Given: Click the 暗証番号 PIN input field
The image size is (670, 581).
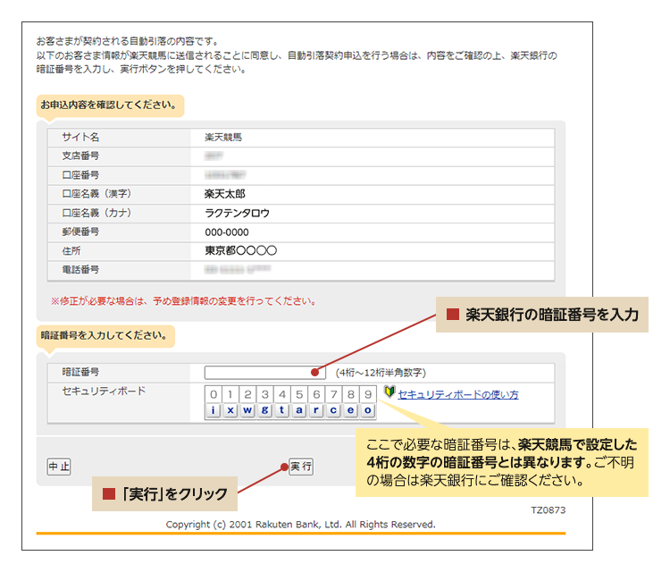Looking at the screenshot, I should (265, 373).
